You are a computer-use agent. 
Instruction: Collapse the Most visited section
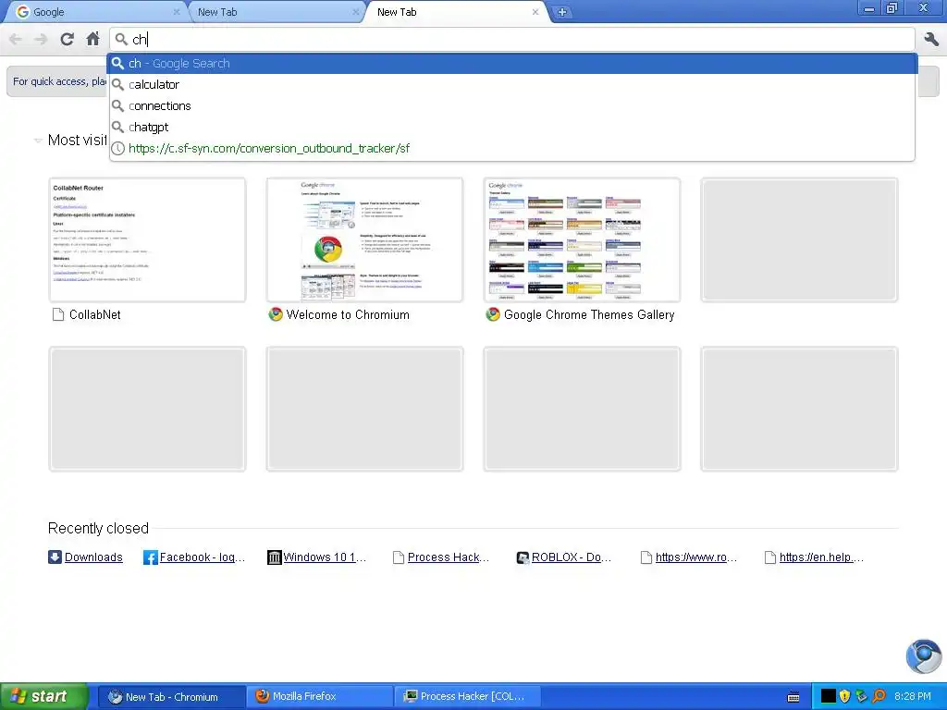pyautogui.click(x=37, y=141)
